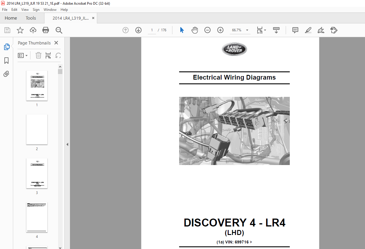
Task: Print the document
Action: pos(46,30)
